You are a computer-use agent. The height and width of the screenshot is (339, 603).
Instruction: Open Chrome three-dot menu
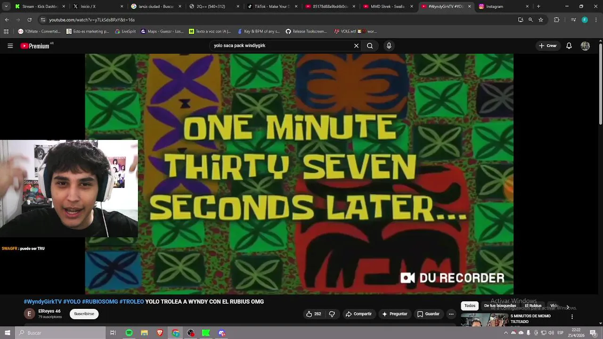596,20
